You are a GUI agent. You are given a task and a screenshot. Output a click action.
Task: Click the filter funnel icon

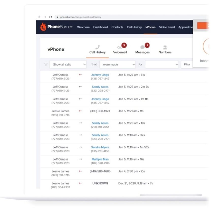[46, 64]
